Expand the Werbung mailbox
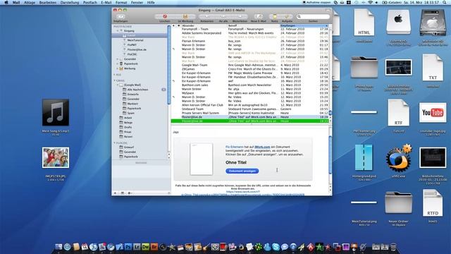The width and height of the screenshot is (451, 254). click(x=118, y=68)
